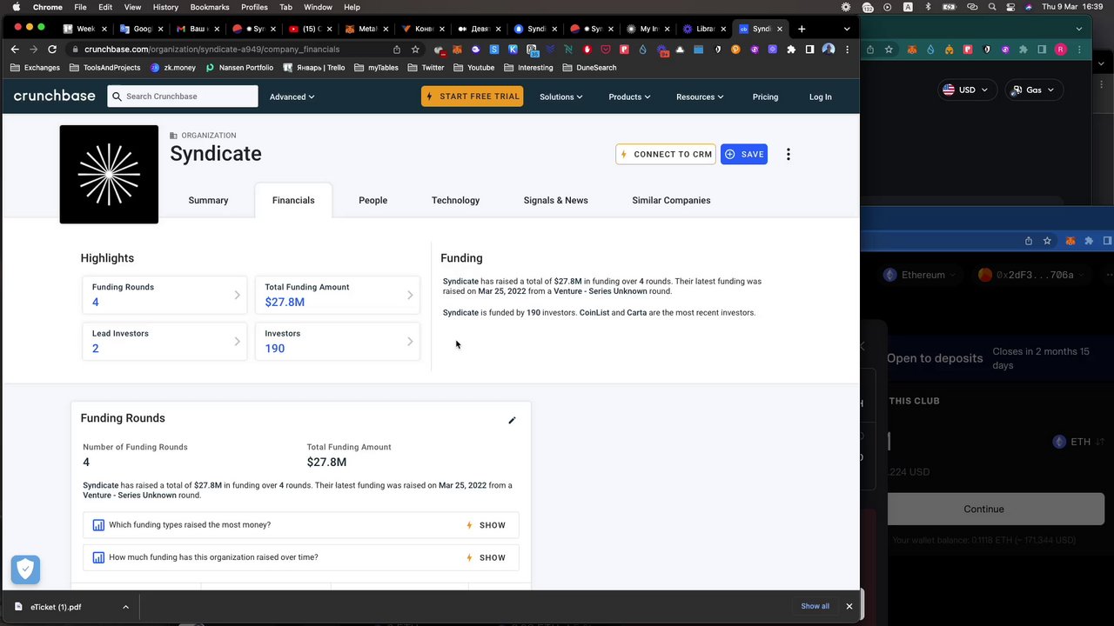Expand eTicket download options chevron

125,607
